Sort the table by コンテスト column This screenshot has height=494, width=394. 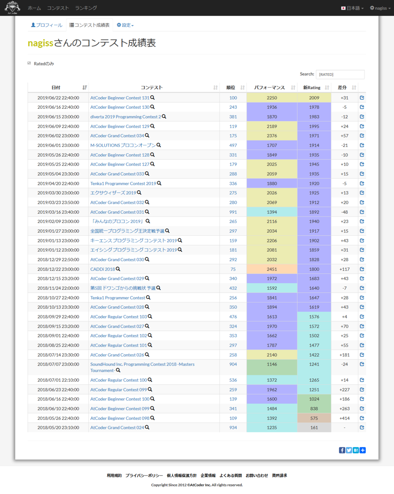(x=154, y=87)
